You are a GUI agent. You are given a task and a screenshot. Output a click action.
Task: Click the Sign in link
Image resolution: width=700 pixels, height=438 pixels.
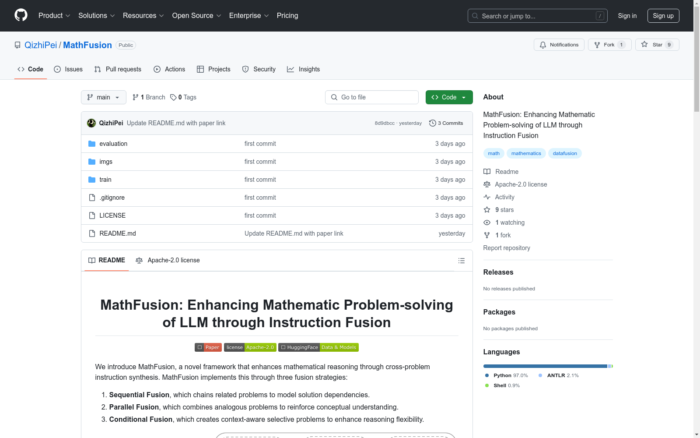coord(627,16)
